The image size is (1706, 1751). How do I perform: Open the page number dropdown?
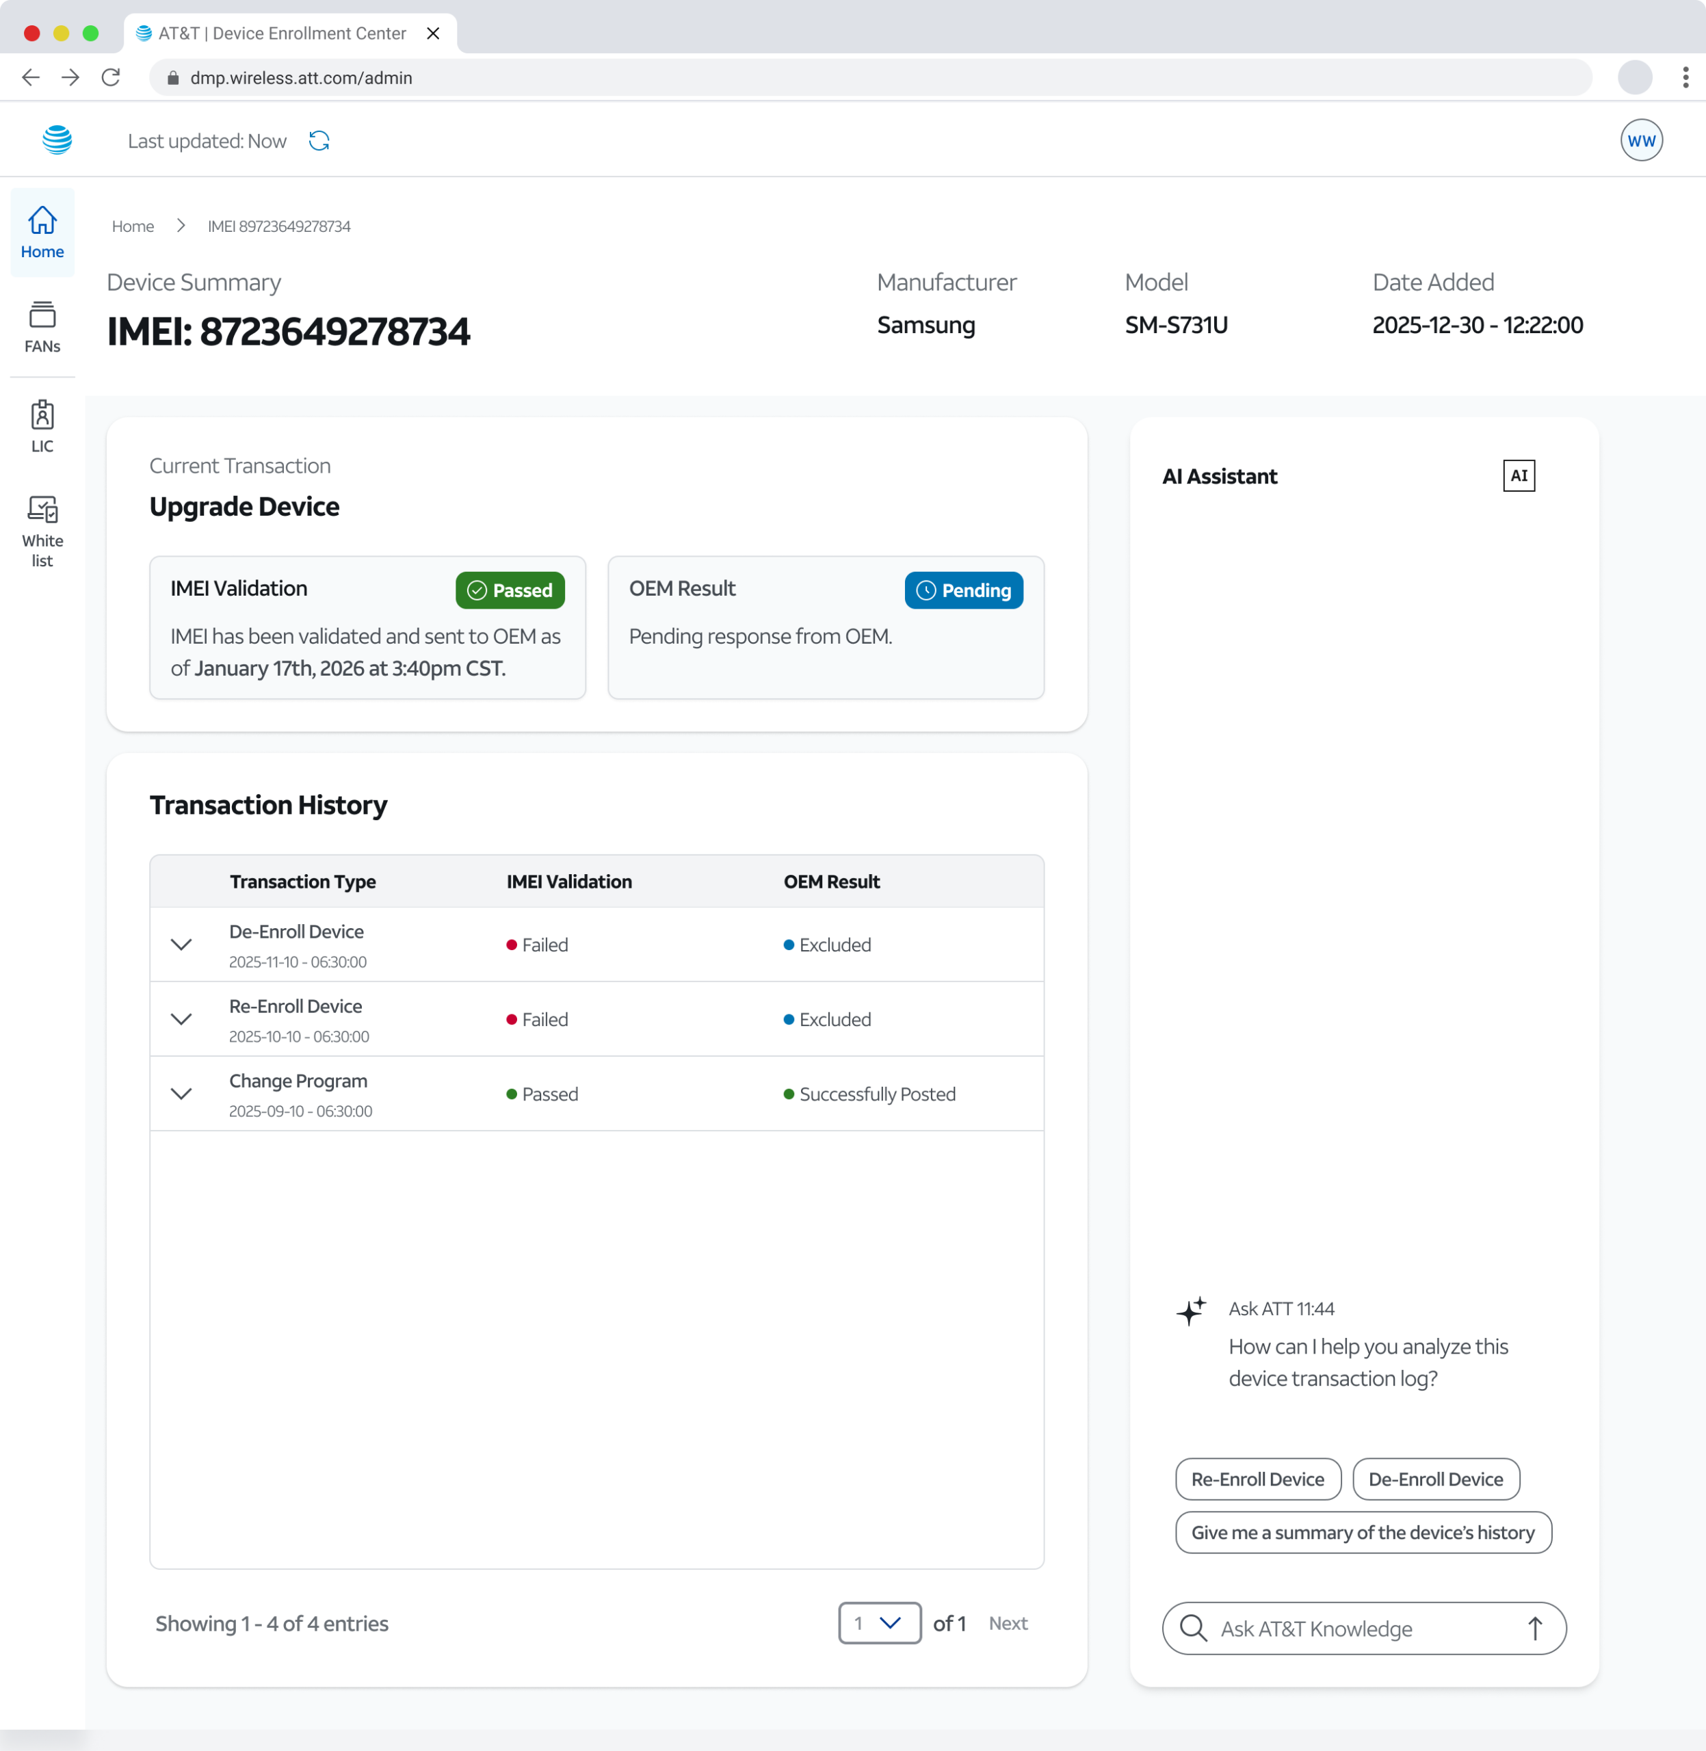coord(879,1623)
